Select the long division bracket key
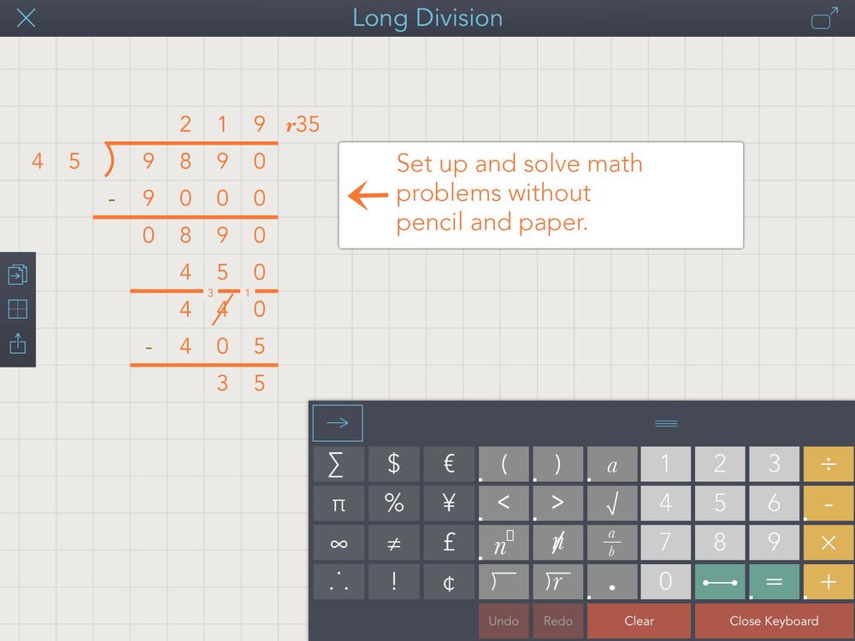 (x=504, y=581)
